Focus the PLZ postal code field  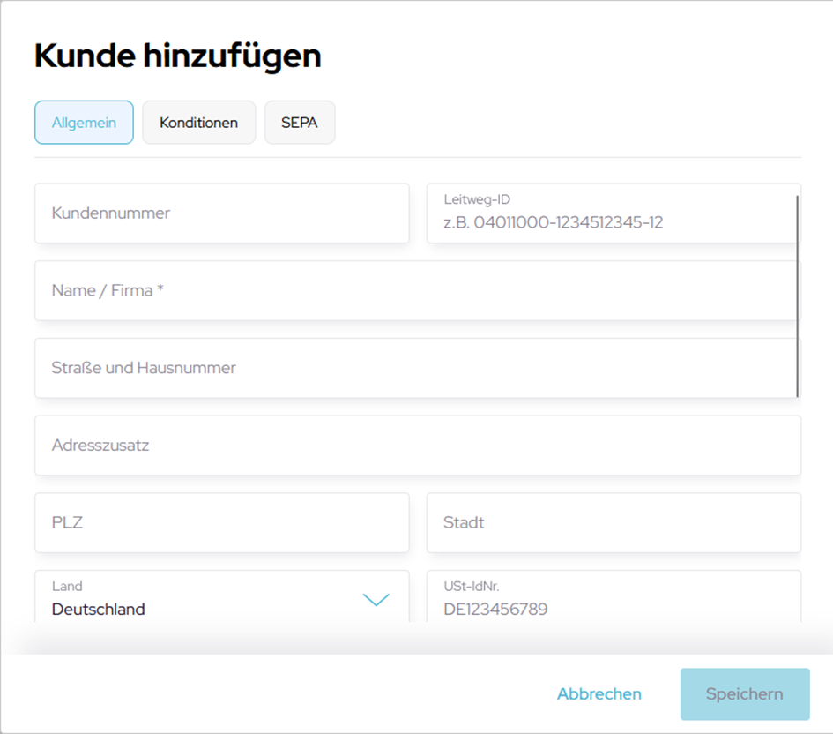221,523
